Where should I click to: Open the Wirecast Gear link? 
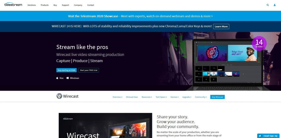(132, 97)
